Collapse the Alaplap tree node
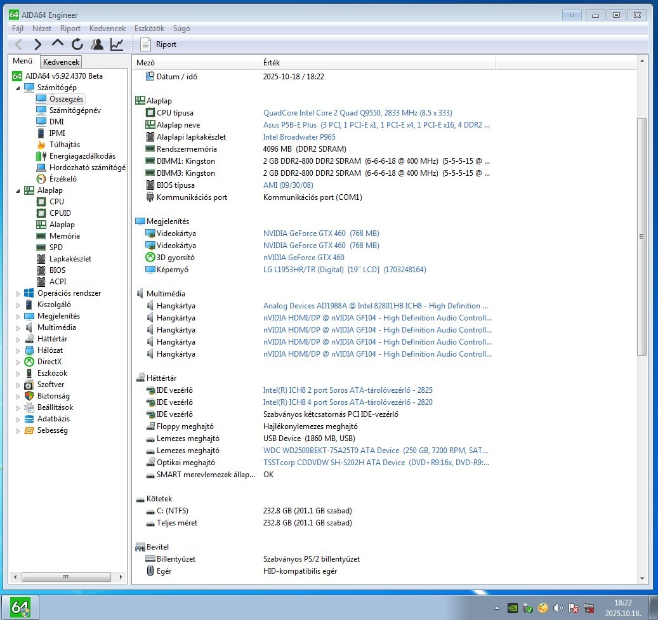 18,190
